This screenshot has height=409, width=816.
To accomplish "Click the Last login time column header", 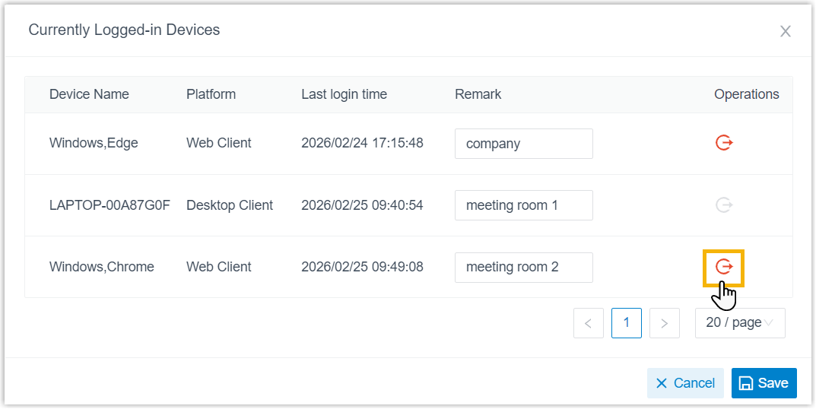I will (344, 94).
